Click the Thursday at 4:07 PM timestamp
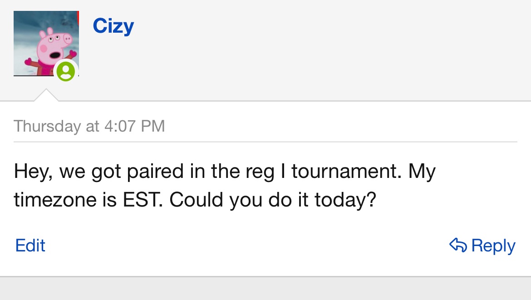 click(x=89, y=126)
